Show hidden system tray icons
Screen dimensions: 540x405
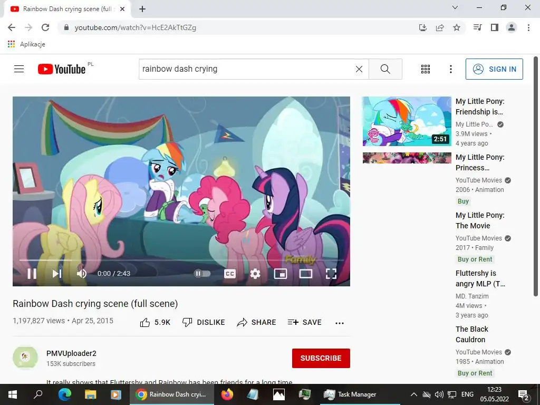click(414, 394)
